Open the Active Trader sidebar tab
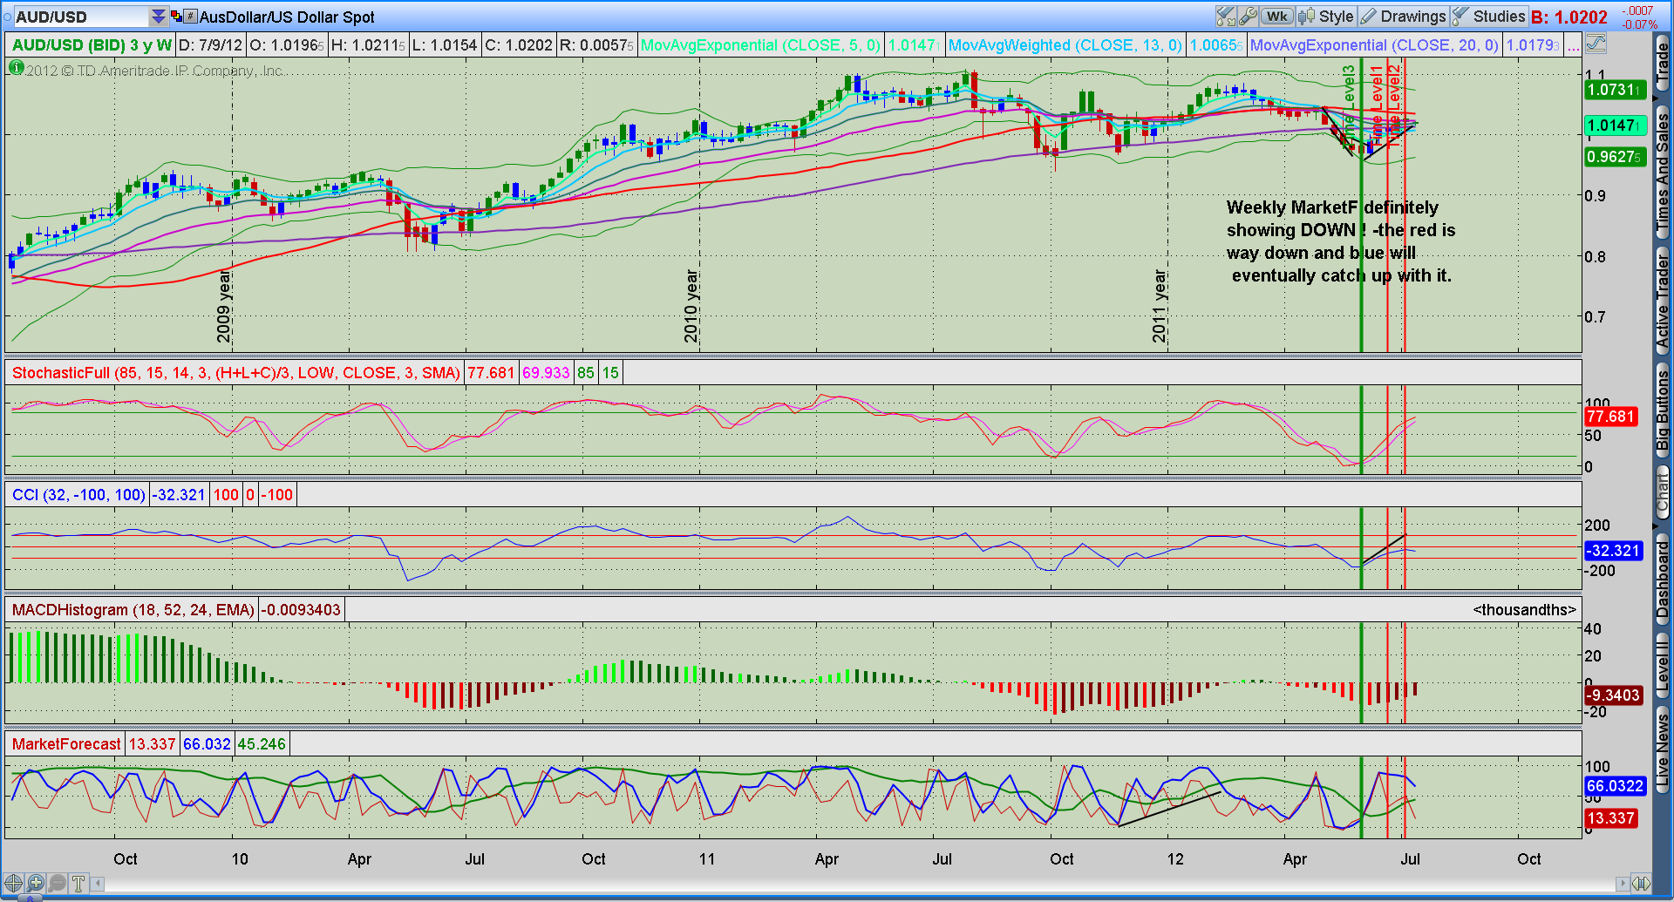 [1663, 302]
